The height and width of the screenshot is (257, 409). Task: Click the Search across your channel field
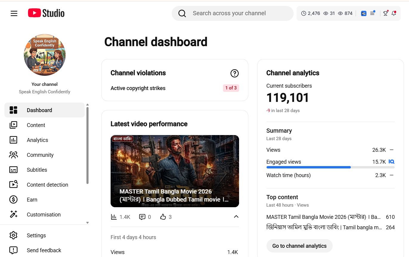[x=233, y=13]
